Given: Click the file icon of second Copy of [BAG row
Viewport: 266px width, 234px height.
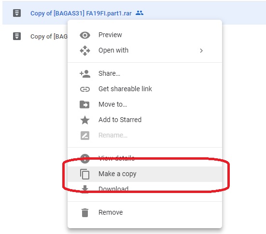Looking at the screenshot, I should coord(17,36).
